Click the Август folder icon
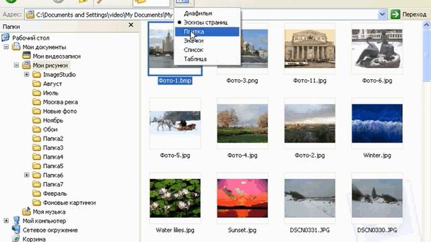This screenshot has height=242, width=431. click(x=36, y=83)
